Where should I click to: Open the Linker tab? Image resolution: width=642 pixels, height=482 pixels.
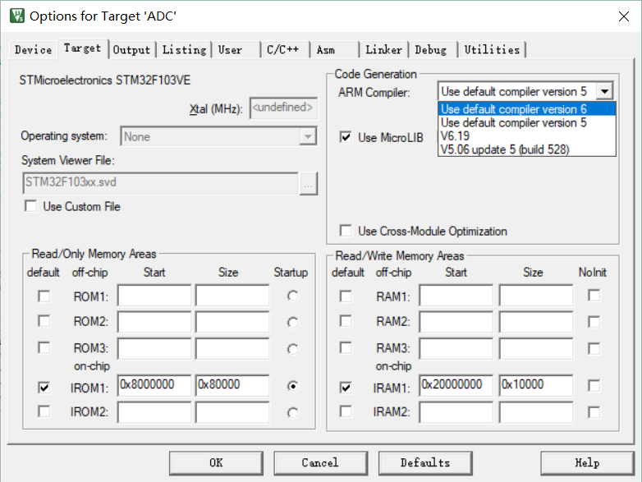click(x=383, y=50)
